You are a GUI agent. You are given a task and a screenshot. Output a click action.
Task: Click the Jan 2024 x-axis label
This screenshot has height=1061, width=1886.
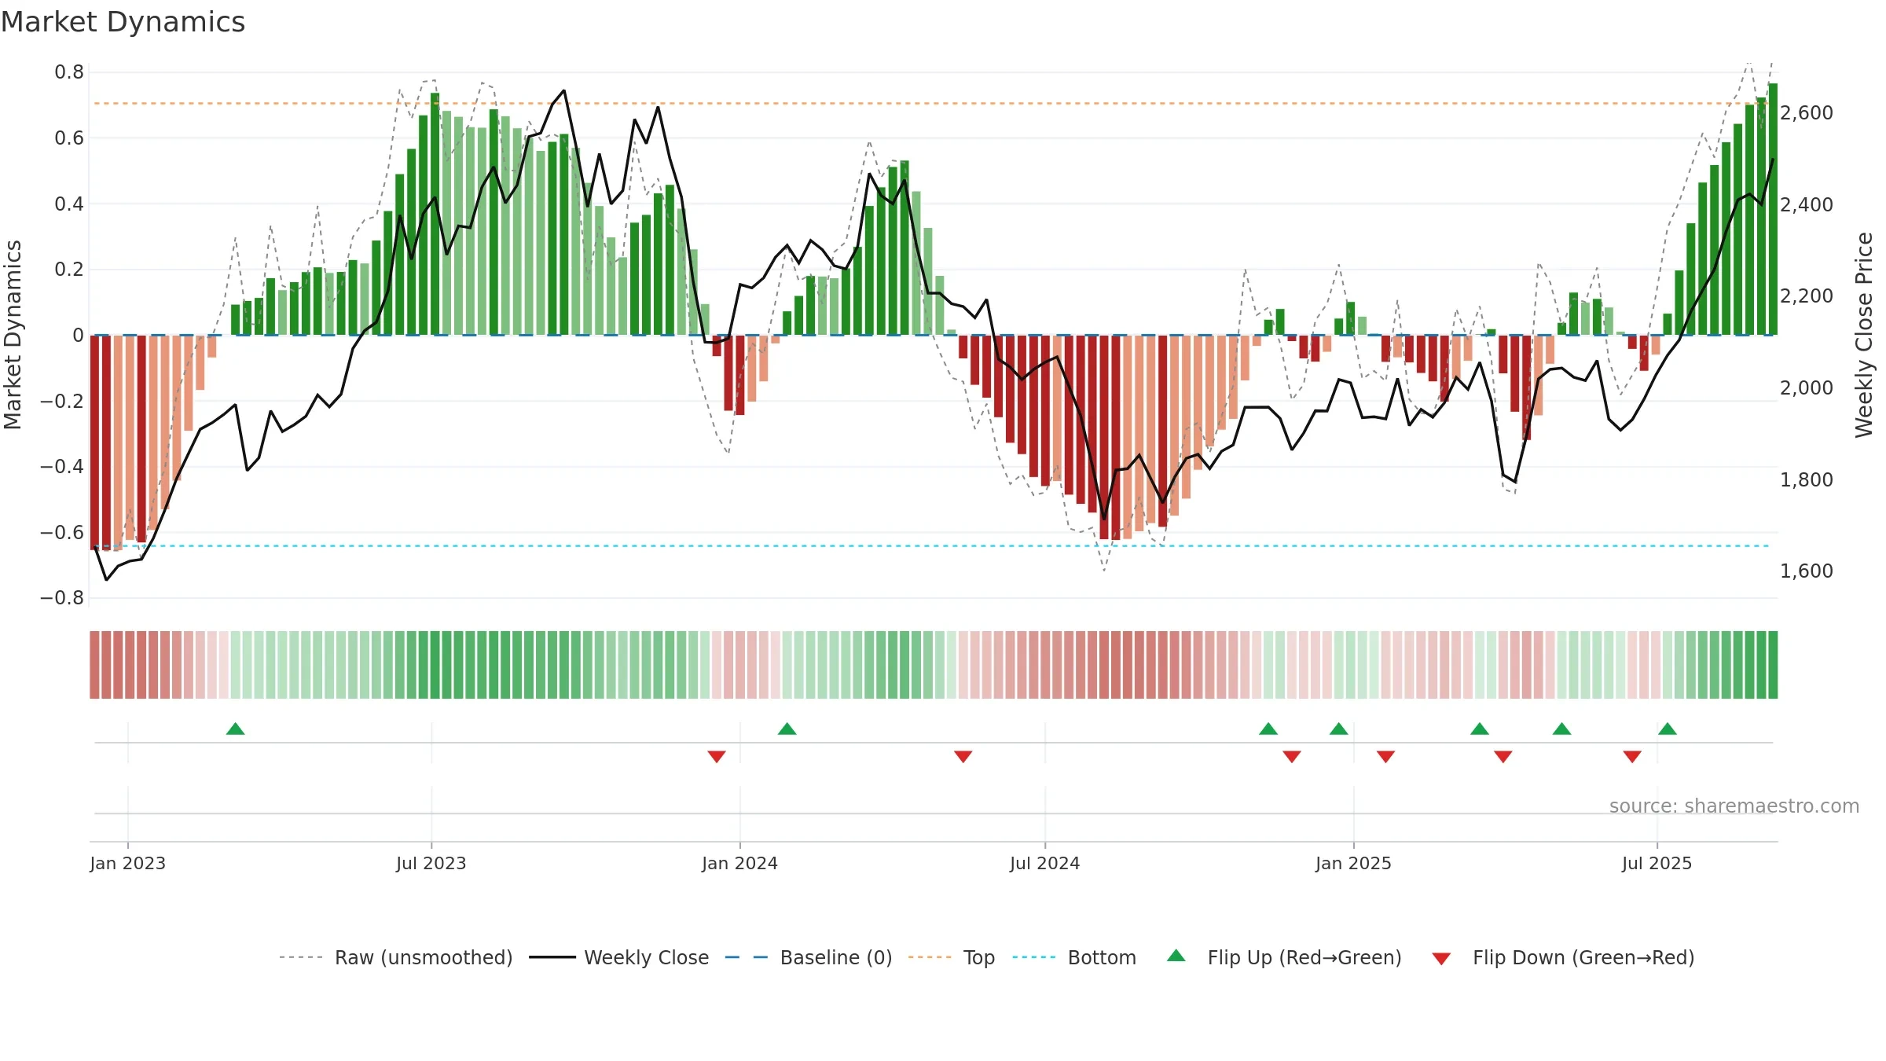tap(739, 863)
